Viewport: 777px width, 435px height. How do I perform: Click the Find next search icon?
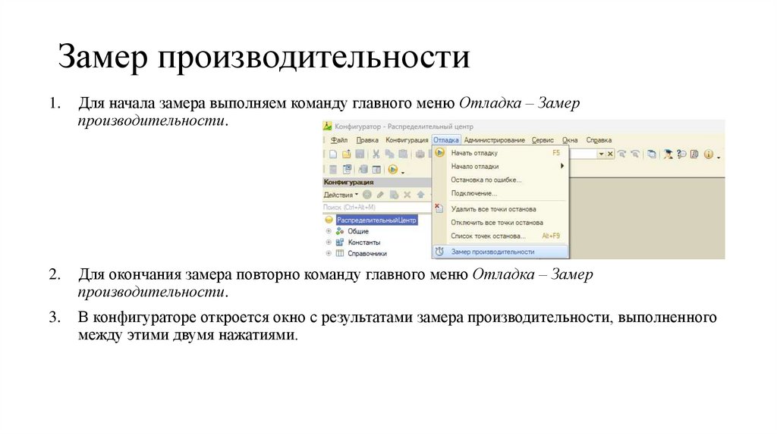tap(622, 155)
